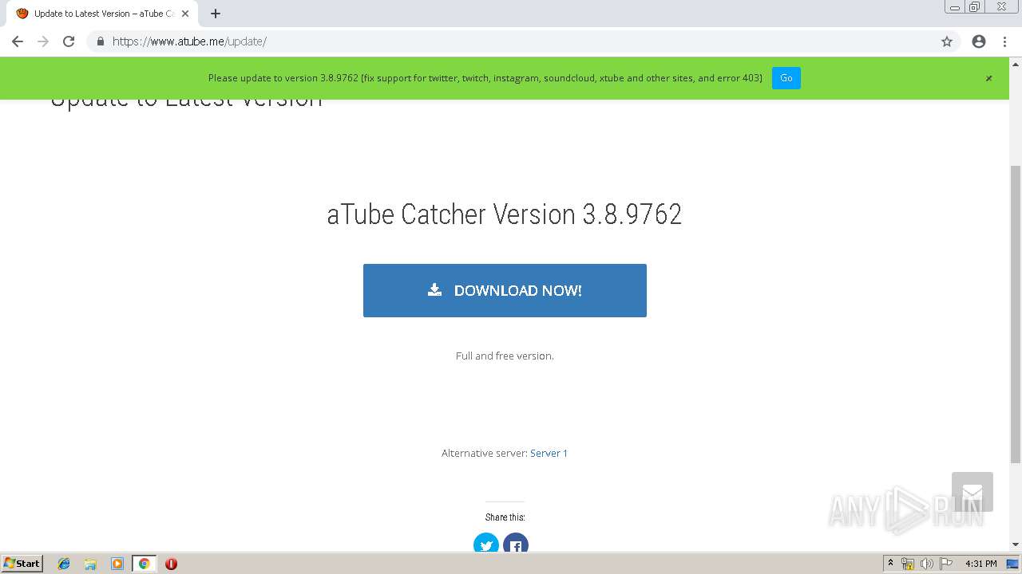The height and width of the screenshot is (574, 1022).
Task: Open the Chrome profile account icon
Action: [x=979, y=41]
